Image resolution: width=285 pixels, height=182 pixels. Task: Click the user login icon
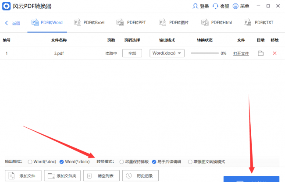195,6
